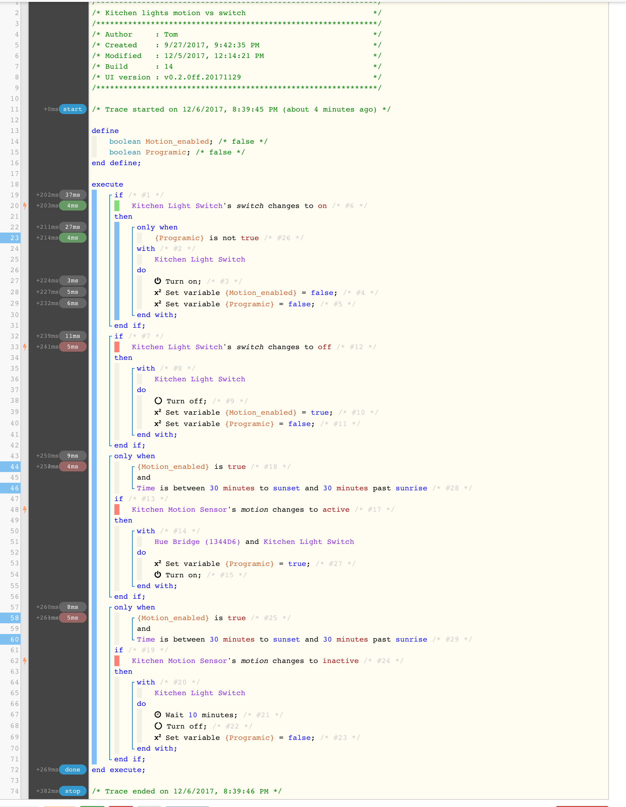Click the 27ms timing badge on line 22
This screenshot has height=807, width=626.
pyautogui.click(x=73, y=227)
